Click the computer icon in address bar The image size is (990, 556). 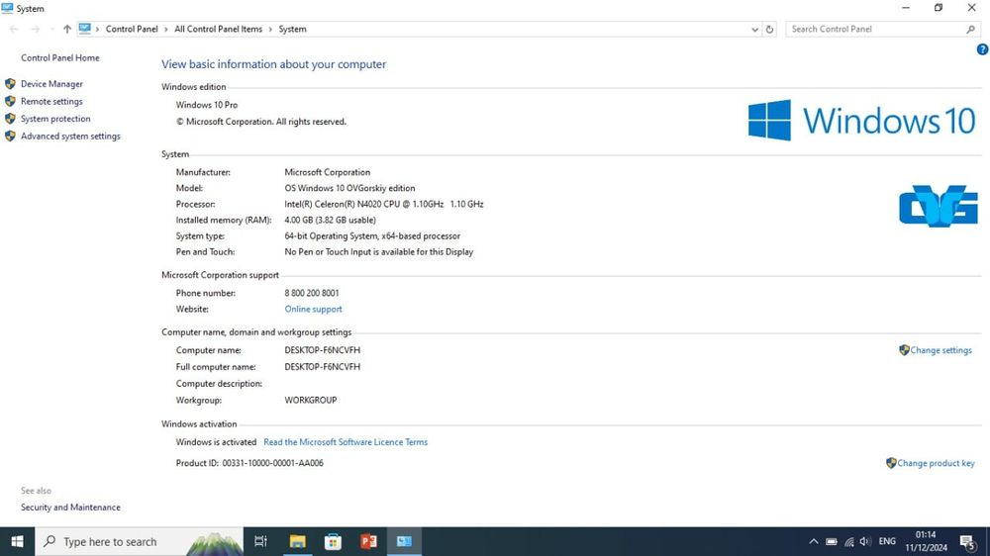[84, 29]
